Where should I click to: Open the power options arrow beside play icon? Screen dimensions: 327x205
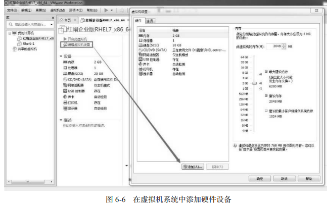point(112,10)
